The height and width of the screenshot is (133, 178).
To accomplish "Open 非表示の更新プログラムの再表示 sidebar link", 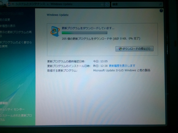I will tap(16, 34).
